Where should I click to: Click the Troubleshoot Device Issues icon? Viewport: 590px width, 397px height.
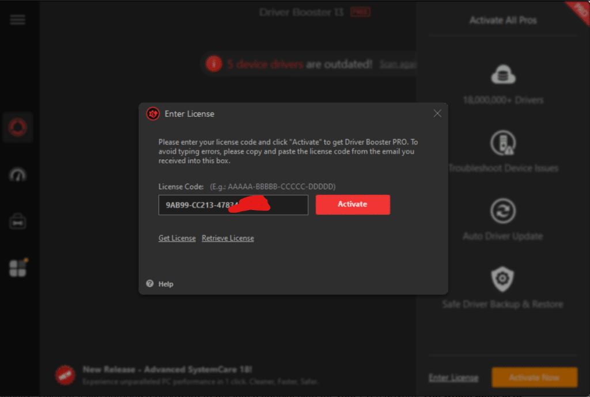[x=503, y=143]
